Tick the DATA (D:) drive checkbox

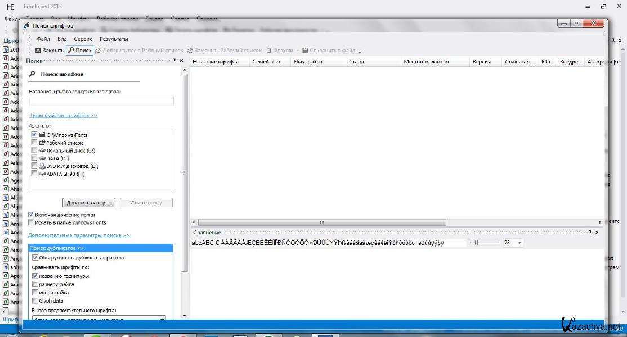point(35,158)
